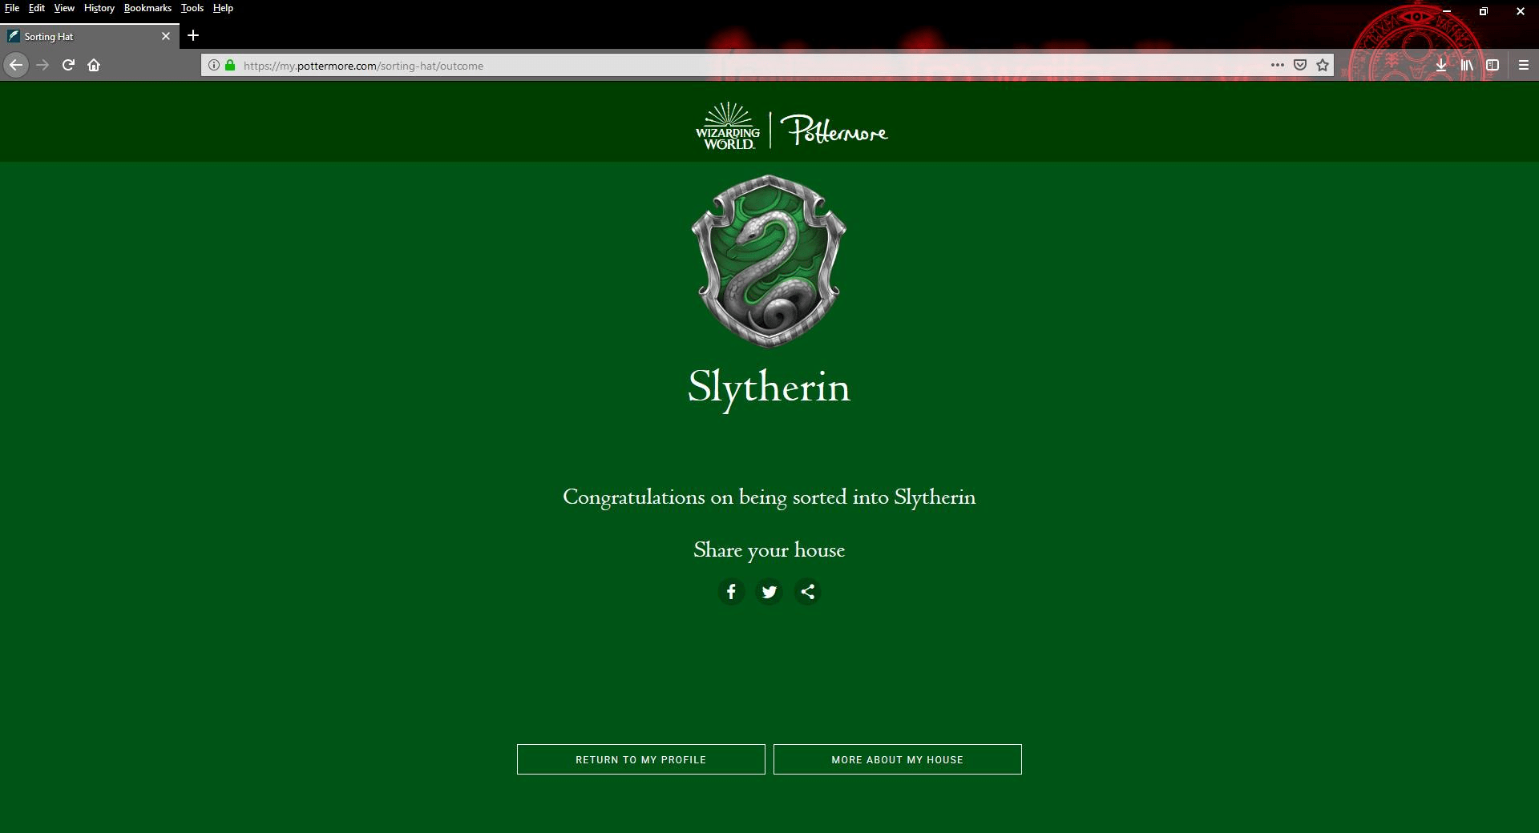Open the generic share options icon

808,592
